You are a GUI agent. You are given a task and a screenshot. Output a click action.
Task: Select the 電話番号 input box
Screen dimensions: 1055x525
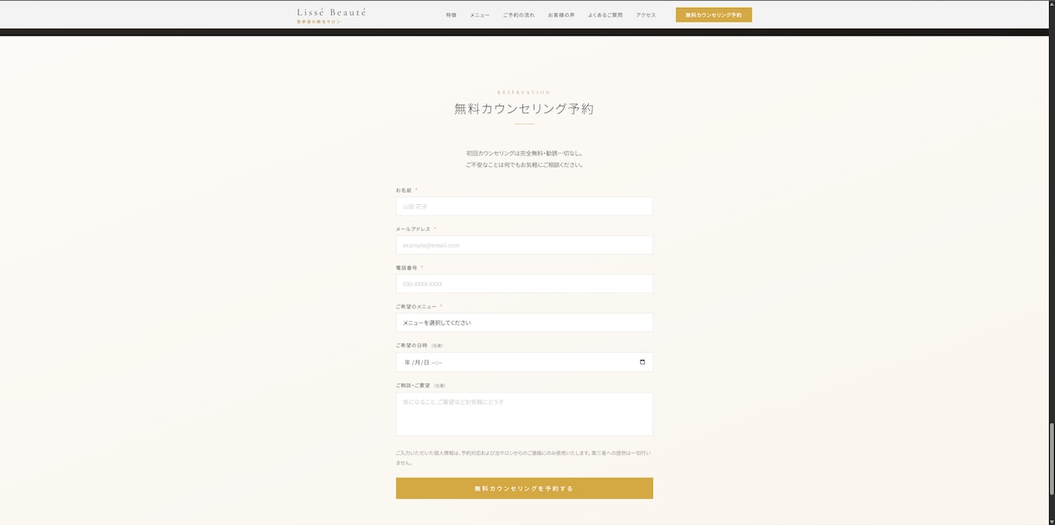524,284
